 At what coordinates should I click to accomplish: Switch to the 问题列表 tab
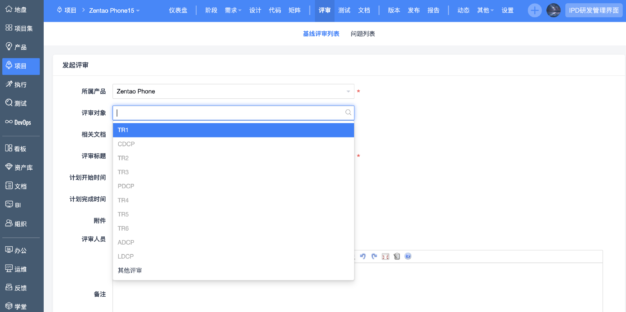coord(363,34)
